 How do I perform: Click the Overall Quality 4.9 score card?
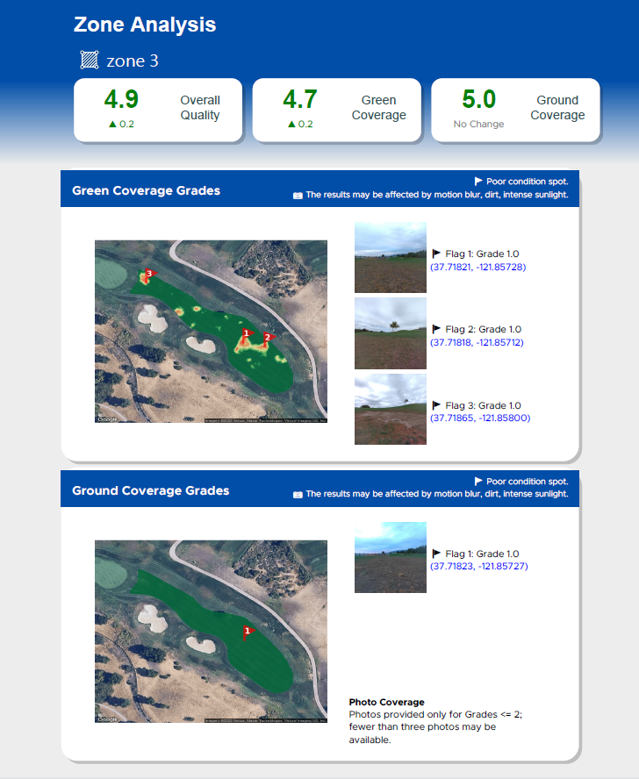point(158,110)
